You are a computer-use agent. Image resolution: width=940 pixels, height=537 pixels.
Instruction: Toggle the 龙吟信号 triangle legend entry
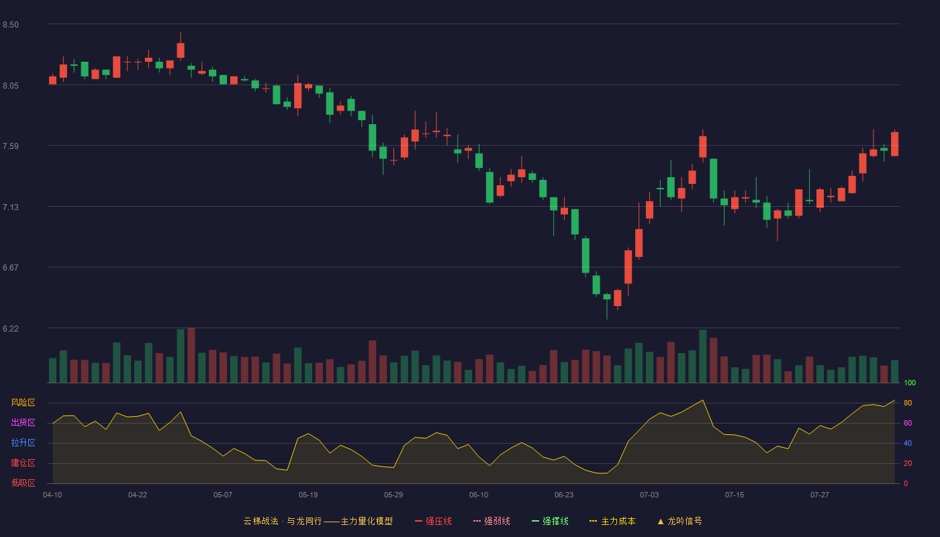(679, 521)
